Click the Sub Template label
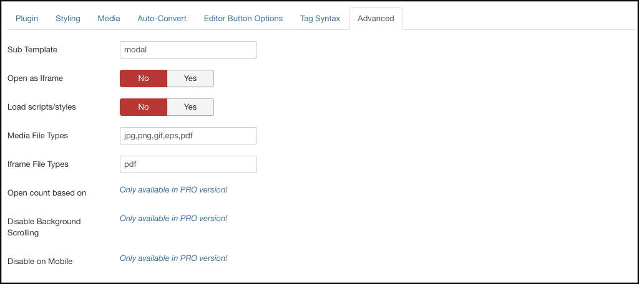639x284 pixels. [x=32, y=50]
